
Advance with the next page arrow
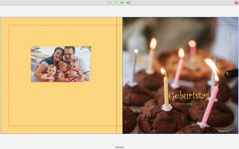point(122,2)
